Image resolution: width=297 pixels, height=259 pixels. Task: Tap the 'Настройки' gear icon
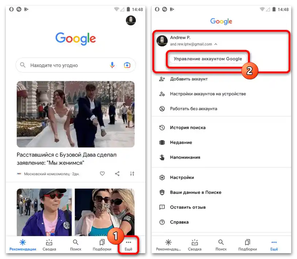(x=162, y=177)
